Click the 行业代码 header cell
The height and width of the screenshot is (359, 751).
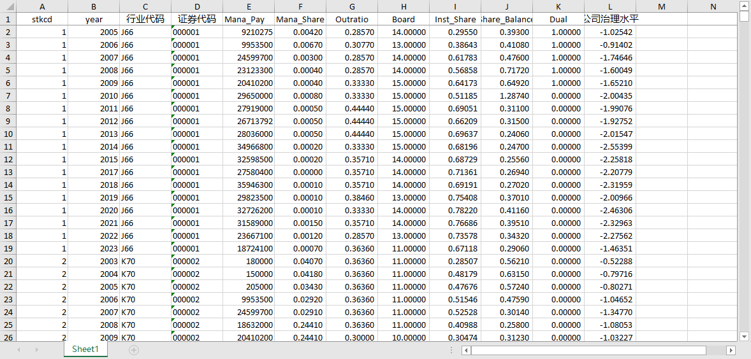[x=145, y=20]
